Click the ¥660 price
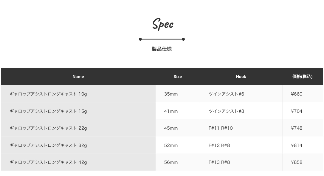The width and height of the screenshot is (324, 176). pyautogui.click(x=297, y=94)
